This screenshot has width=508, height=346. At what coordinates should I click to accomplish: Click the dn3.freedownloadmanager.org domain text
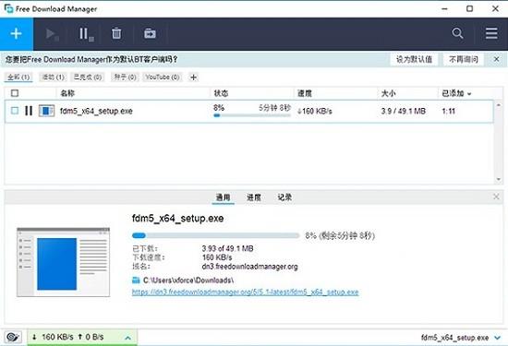click(x=249, y=267)
